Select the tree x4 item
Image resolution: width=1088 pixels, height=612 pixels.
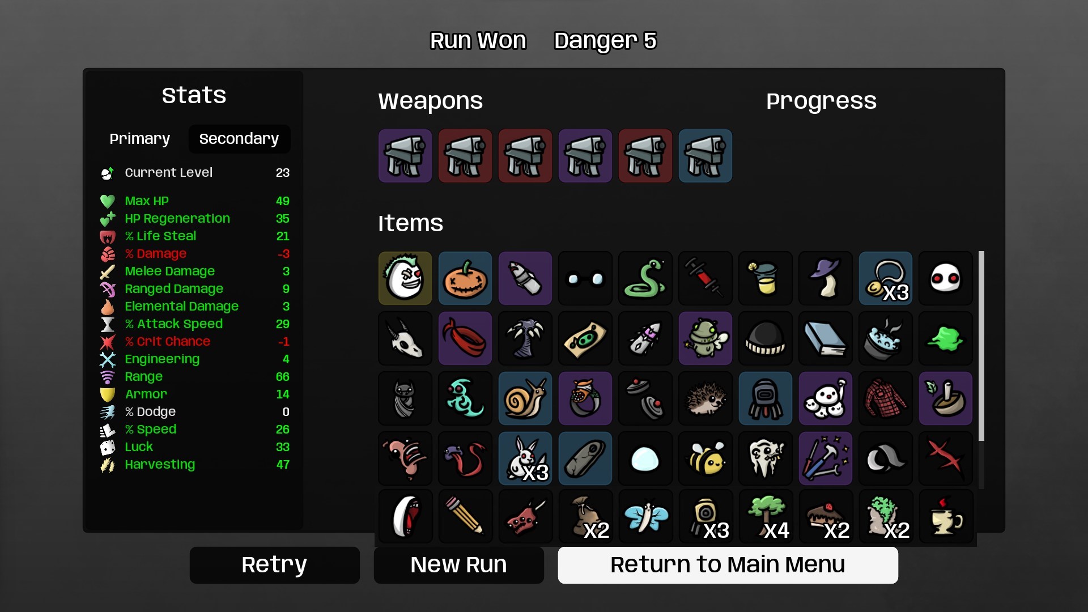coord(765,517)
